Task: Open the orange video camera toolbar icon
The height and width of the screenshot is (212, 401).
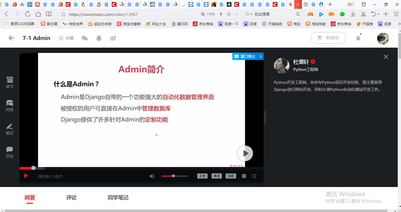Action: coord(331,14)
